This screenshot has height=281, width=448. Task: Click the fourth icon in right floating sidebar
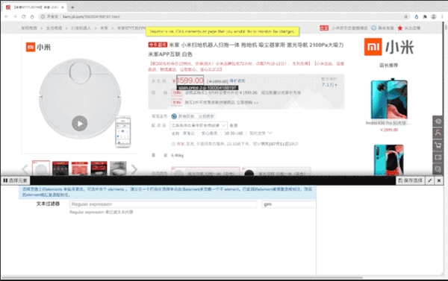point(438,157)
